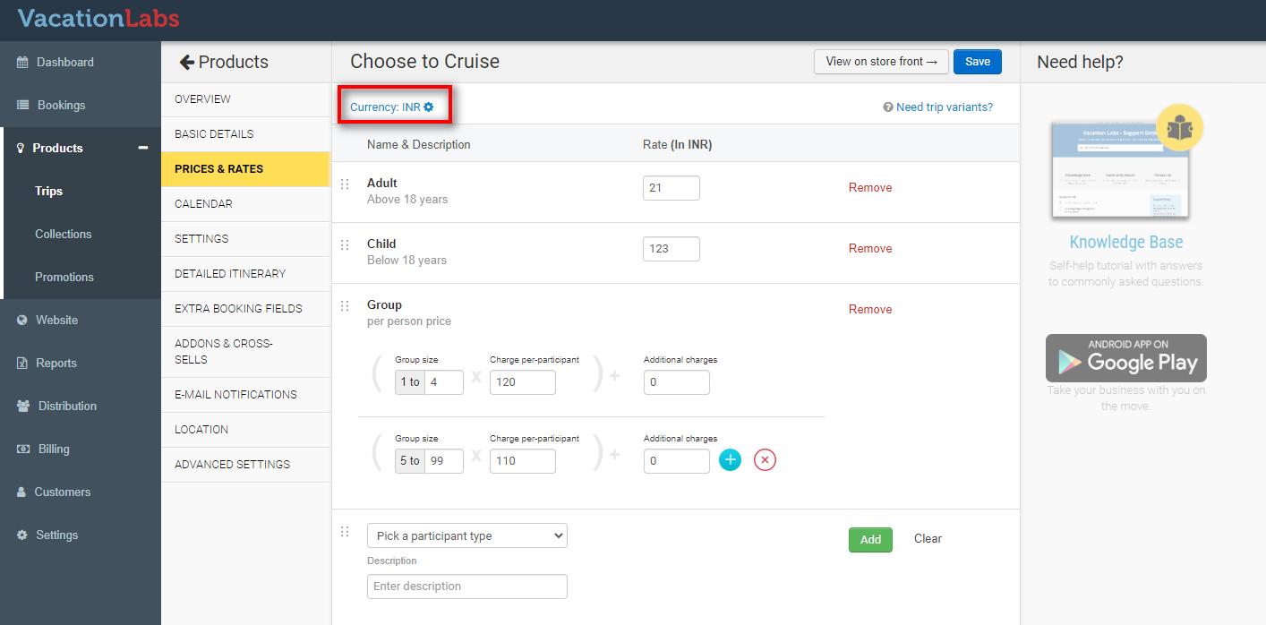Open Bookings from the left sidebar
The image size is (1266, 625).
[x=61, y=105]
